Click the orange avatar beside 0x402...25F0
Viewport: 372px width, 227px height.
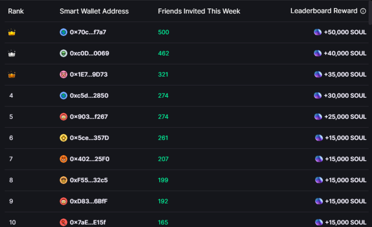click(64, 159)
